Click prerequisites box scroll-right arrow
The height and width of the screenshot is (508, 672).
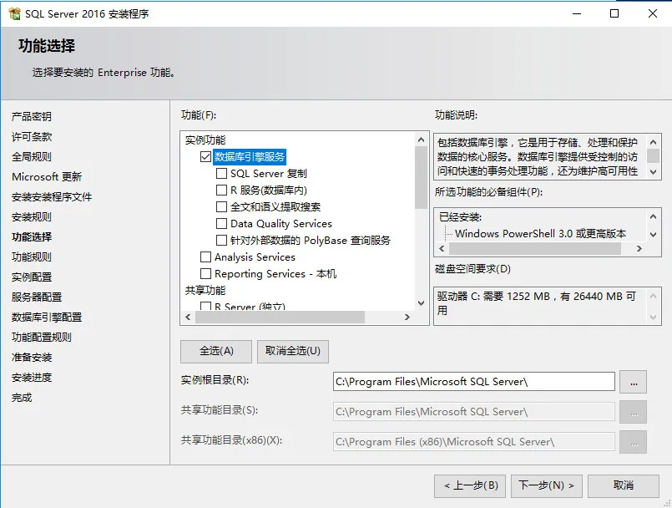pyautogui.click(x=639, y=248)
